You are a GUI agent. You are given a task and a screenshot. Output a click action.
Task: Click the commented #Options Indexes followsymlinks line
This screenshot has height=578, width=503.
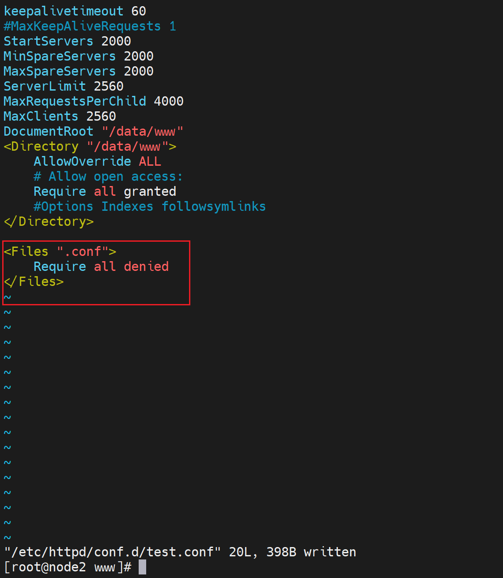(x=150, y=206)
